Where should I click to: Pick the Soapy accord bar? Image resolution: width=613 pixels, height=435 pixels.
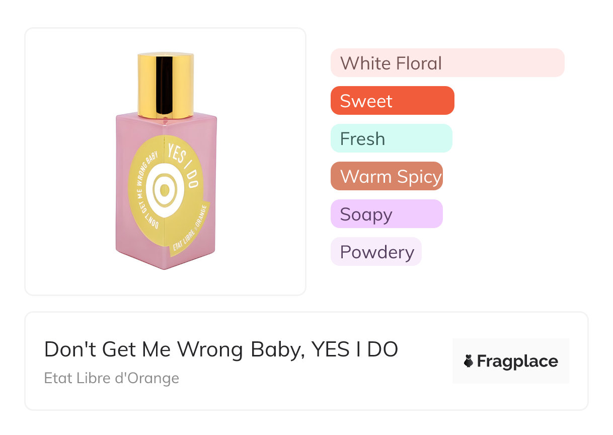[387, 214]
